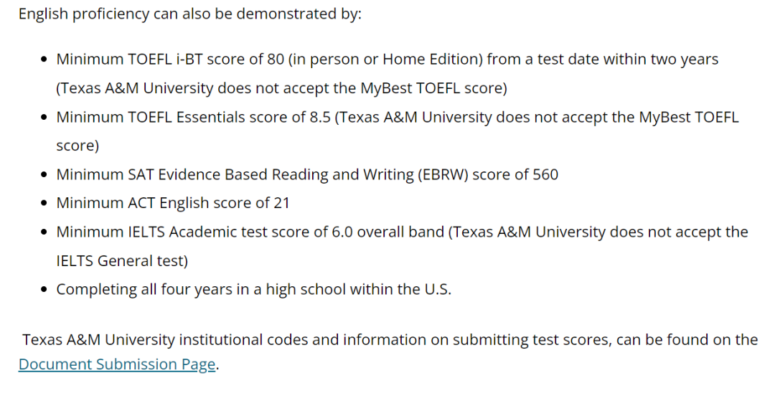775x401 pixels.
Task: Click the "English proficiency can also be demonstrated by" sentence
Action: pos(190,14)
